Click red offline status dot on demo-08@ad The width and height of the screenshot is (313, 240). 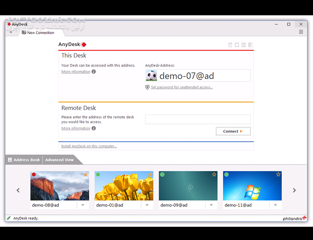pyautogui.click(x=34, y=175)
